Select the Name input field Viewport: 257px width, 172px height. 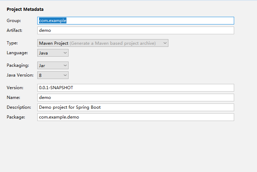[x=136, y=98]
